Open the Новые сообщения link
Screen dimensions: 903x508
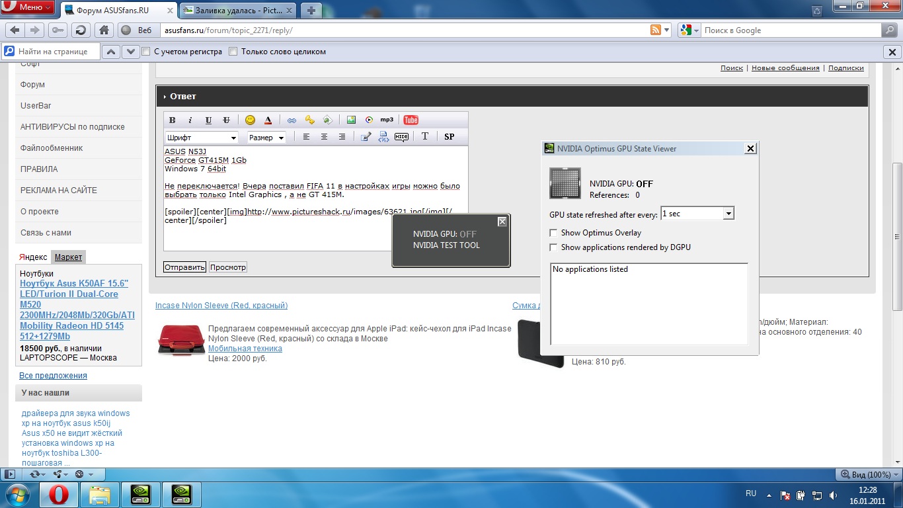785,67
